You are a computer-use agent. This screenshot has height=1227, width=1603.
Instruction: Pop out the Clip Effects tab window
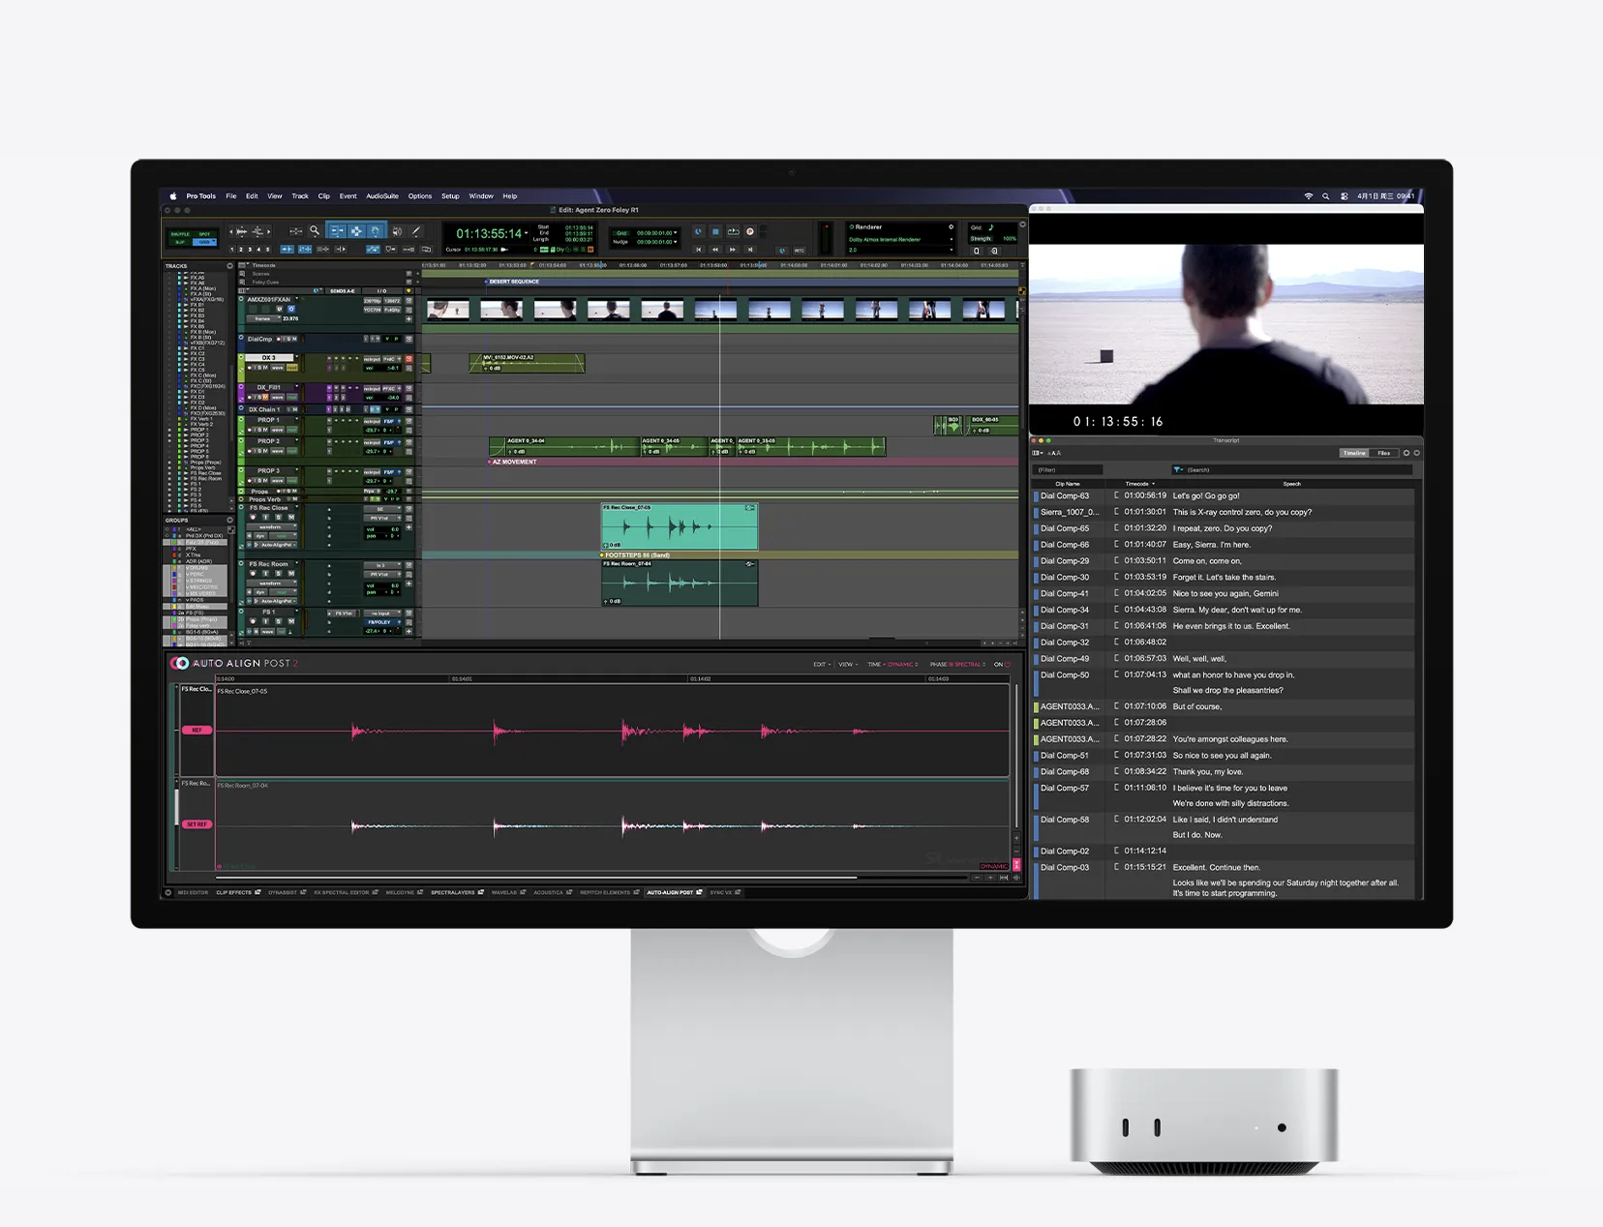coord(257,892)
